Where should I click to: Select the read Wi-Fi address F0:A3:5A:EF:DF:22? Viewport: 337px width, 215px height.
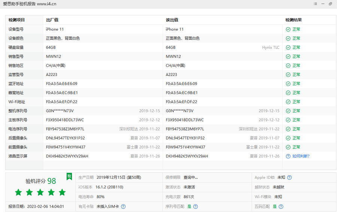tap(181, 102)
